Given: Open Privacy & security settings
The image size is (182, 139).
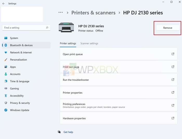Looking at the screenshot, I should [x=26, y=103].
